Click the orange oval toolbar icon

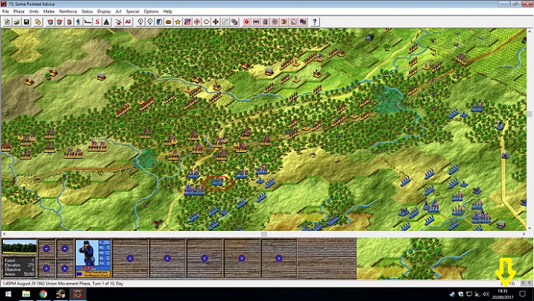tap(169, 22)
